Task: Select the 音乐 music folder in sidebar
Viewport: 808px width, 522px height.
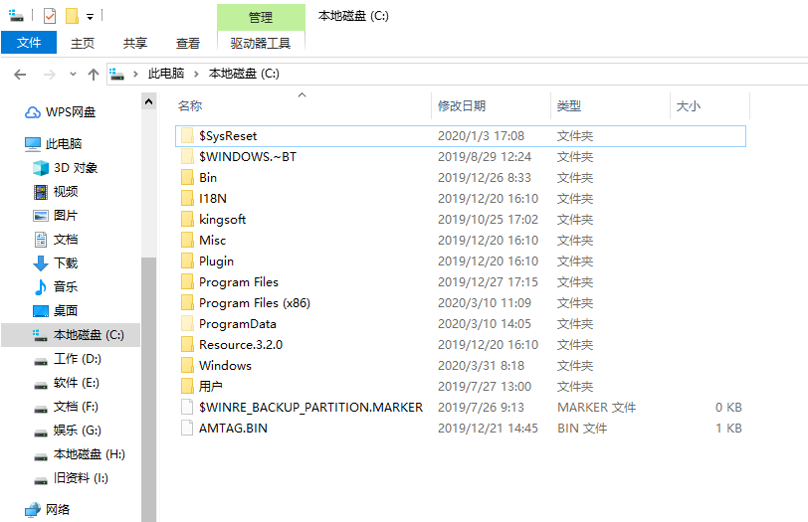Action: point(41,287)
